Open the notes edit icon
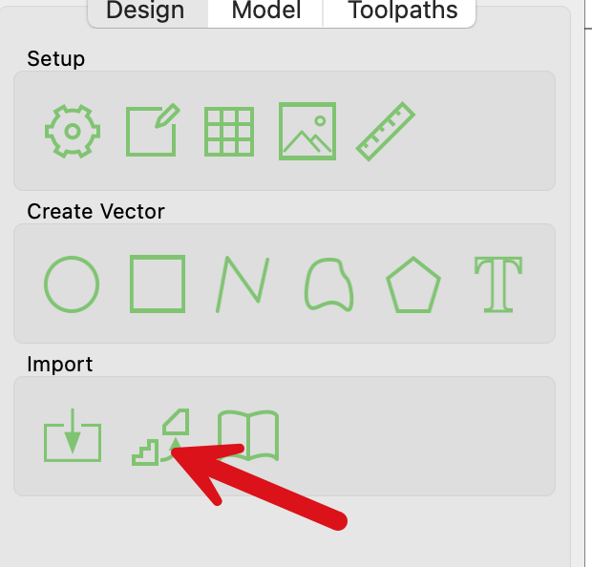The height and width of the screenshot is (567, 592). click(x=153, y=130)
